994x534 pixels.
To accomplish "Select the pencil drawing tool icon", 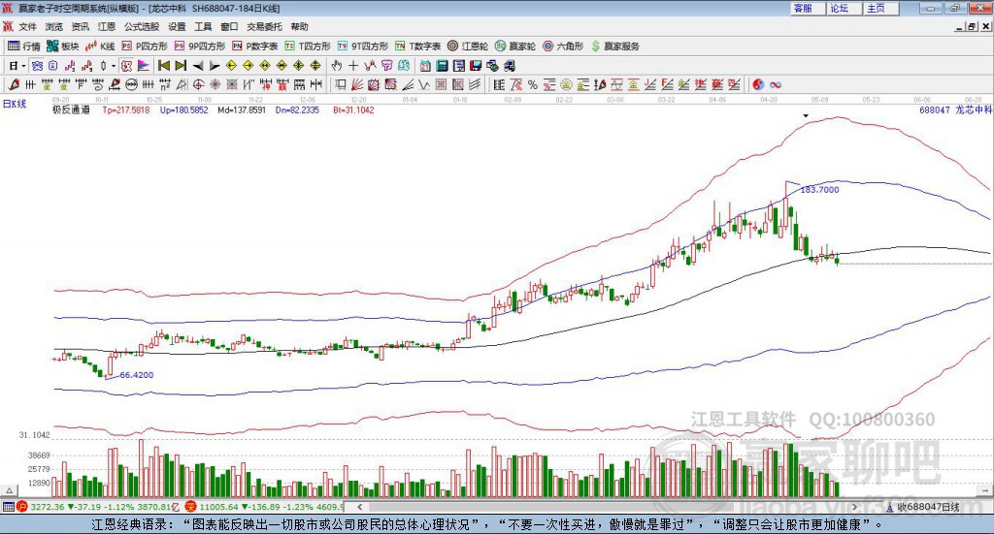I will click(14, 84).
